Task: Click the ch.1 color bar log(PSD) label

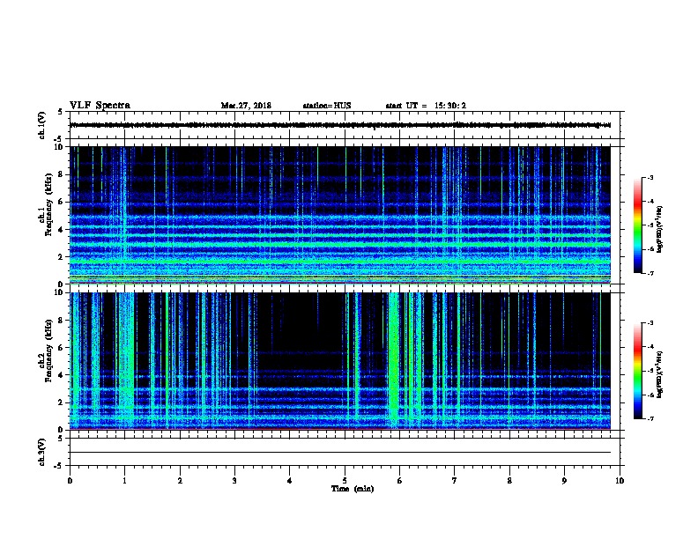Action: tap(660, 229)
